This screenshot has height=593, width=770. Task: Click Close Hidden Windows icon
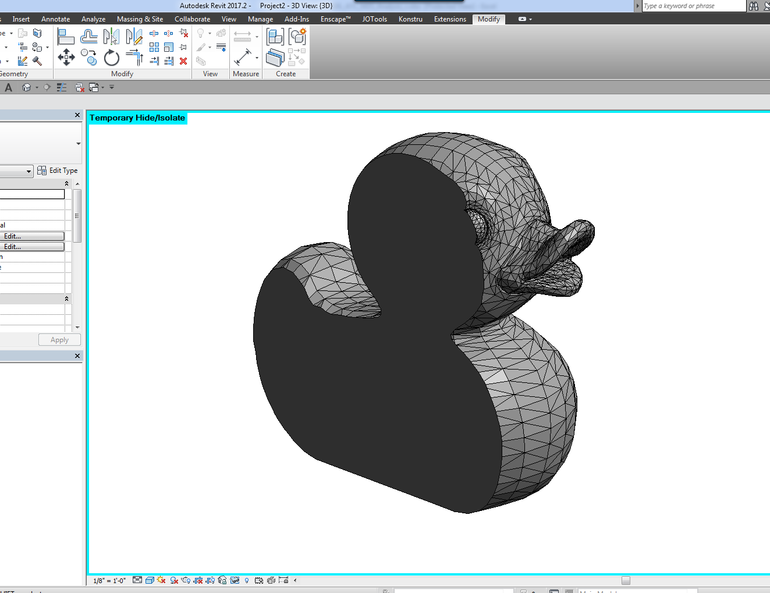click(80, 87)
